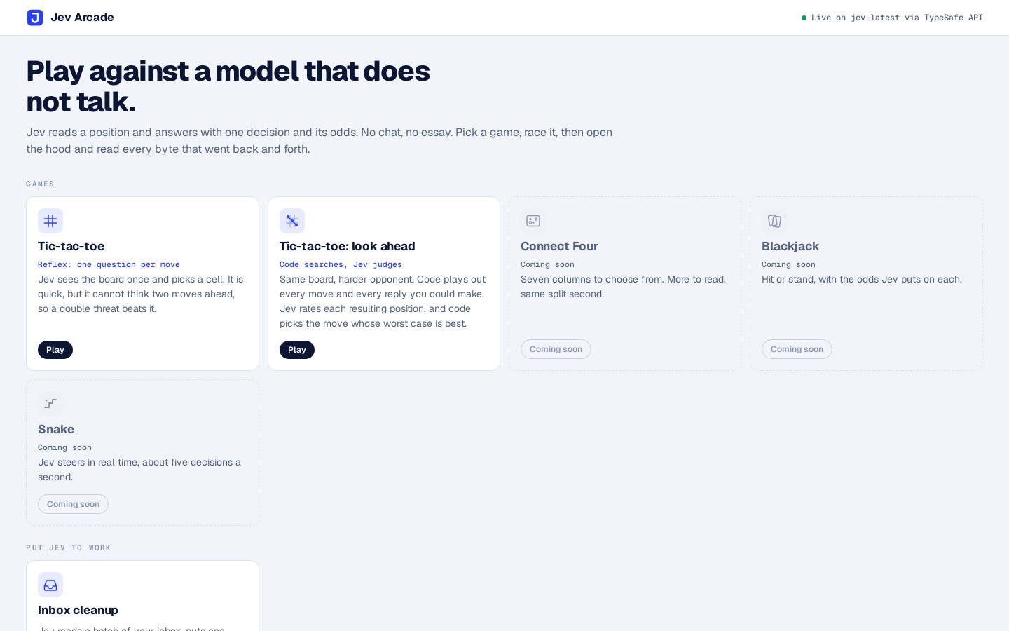Play Tic-tac-toe: look ahead
Viewport: 1009px width, 631px height.
click(297, 350)
